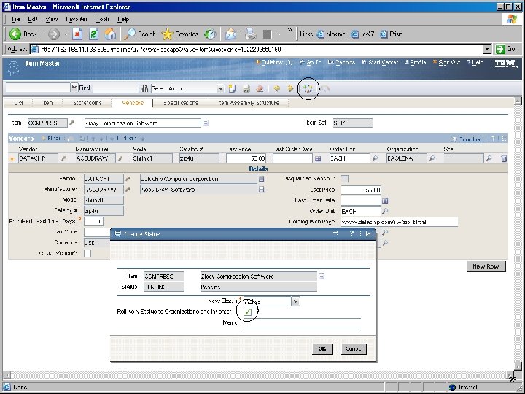Expand the IE toolbar overflow chevron
The image size is (525, 394).
click(290, 30)
